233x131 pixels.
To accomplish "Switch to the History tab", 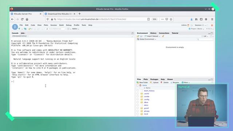I will click(x=153, y=33).
